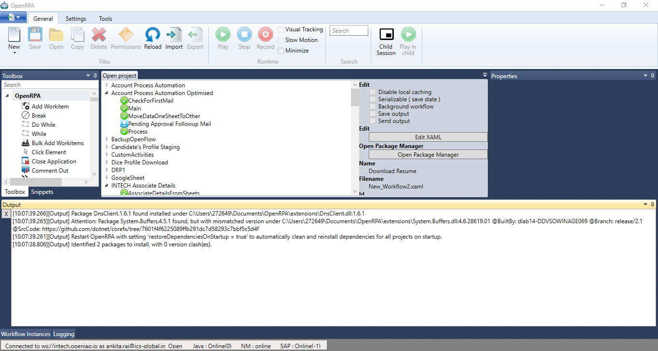This screenshot has height=351, width=658.
Task: Click the New file icon
Action: (14, 35)
